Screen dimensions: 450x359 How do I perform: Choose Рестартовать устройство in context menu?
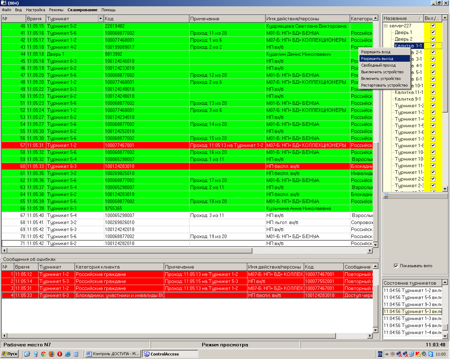[x=384, y=85]
